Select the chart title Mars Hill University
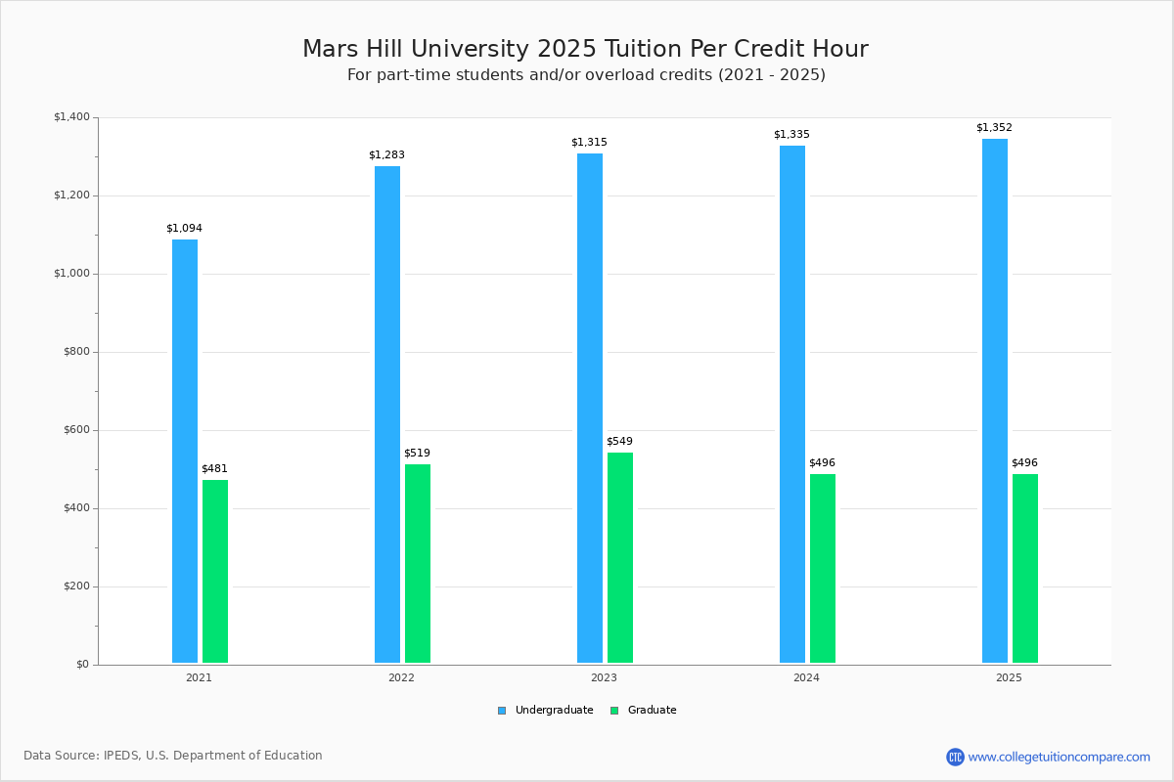Screen dimensions: 1174x782 586,48
